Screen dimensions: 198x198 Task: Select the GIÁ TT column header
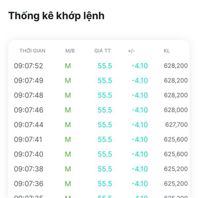click(x=103, y=51)
